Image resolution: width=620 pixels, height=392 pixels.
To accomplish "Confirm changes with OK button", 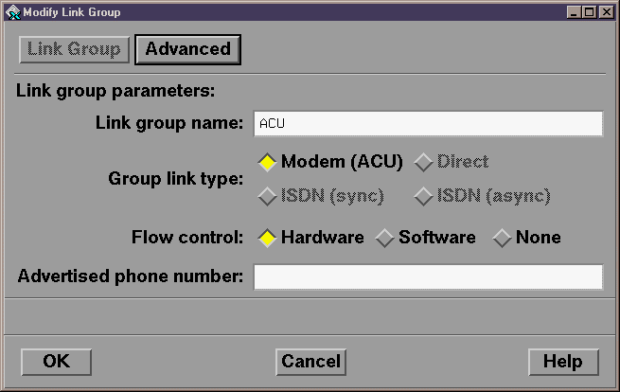I will pos(56,362).
